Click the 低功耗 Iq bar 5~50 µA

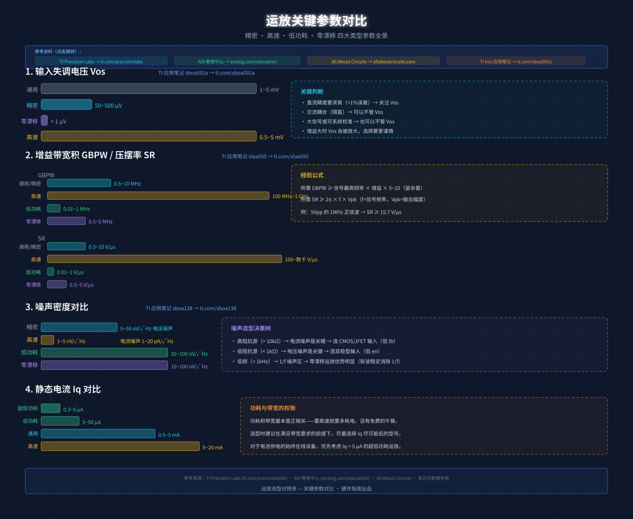point(60,421)
